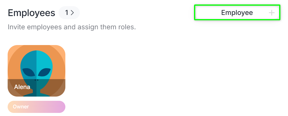Expand the employees count chevron arrow
The width and height of the screenshot is (288, 116).
coord(72,13)
